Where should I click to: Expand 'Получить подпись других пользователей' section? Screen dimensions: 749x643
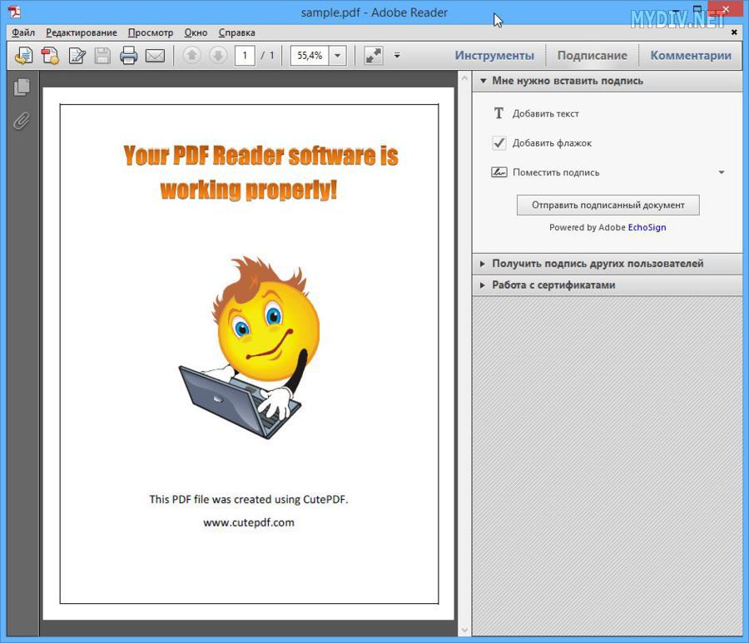pyautogui.click(x=608, y=264)
